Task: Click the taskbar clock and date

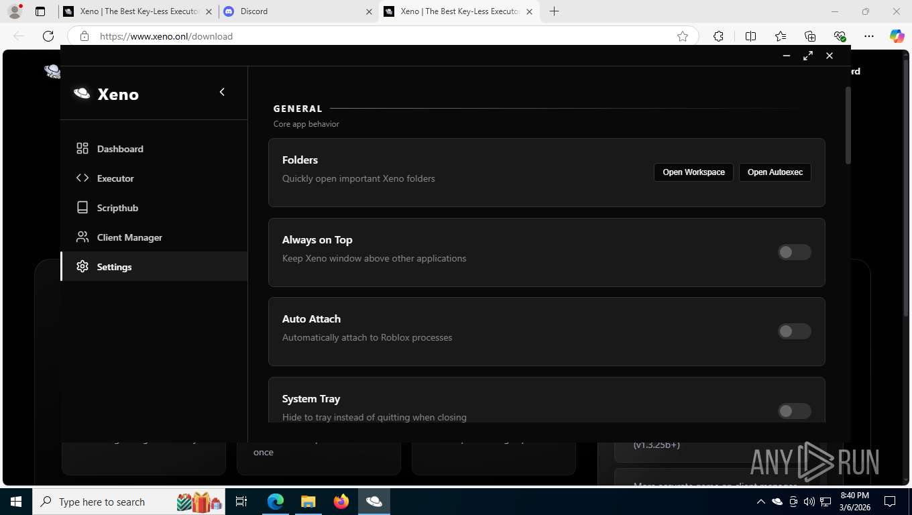Action: tap(854, 502)
